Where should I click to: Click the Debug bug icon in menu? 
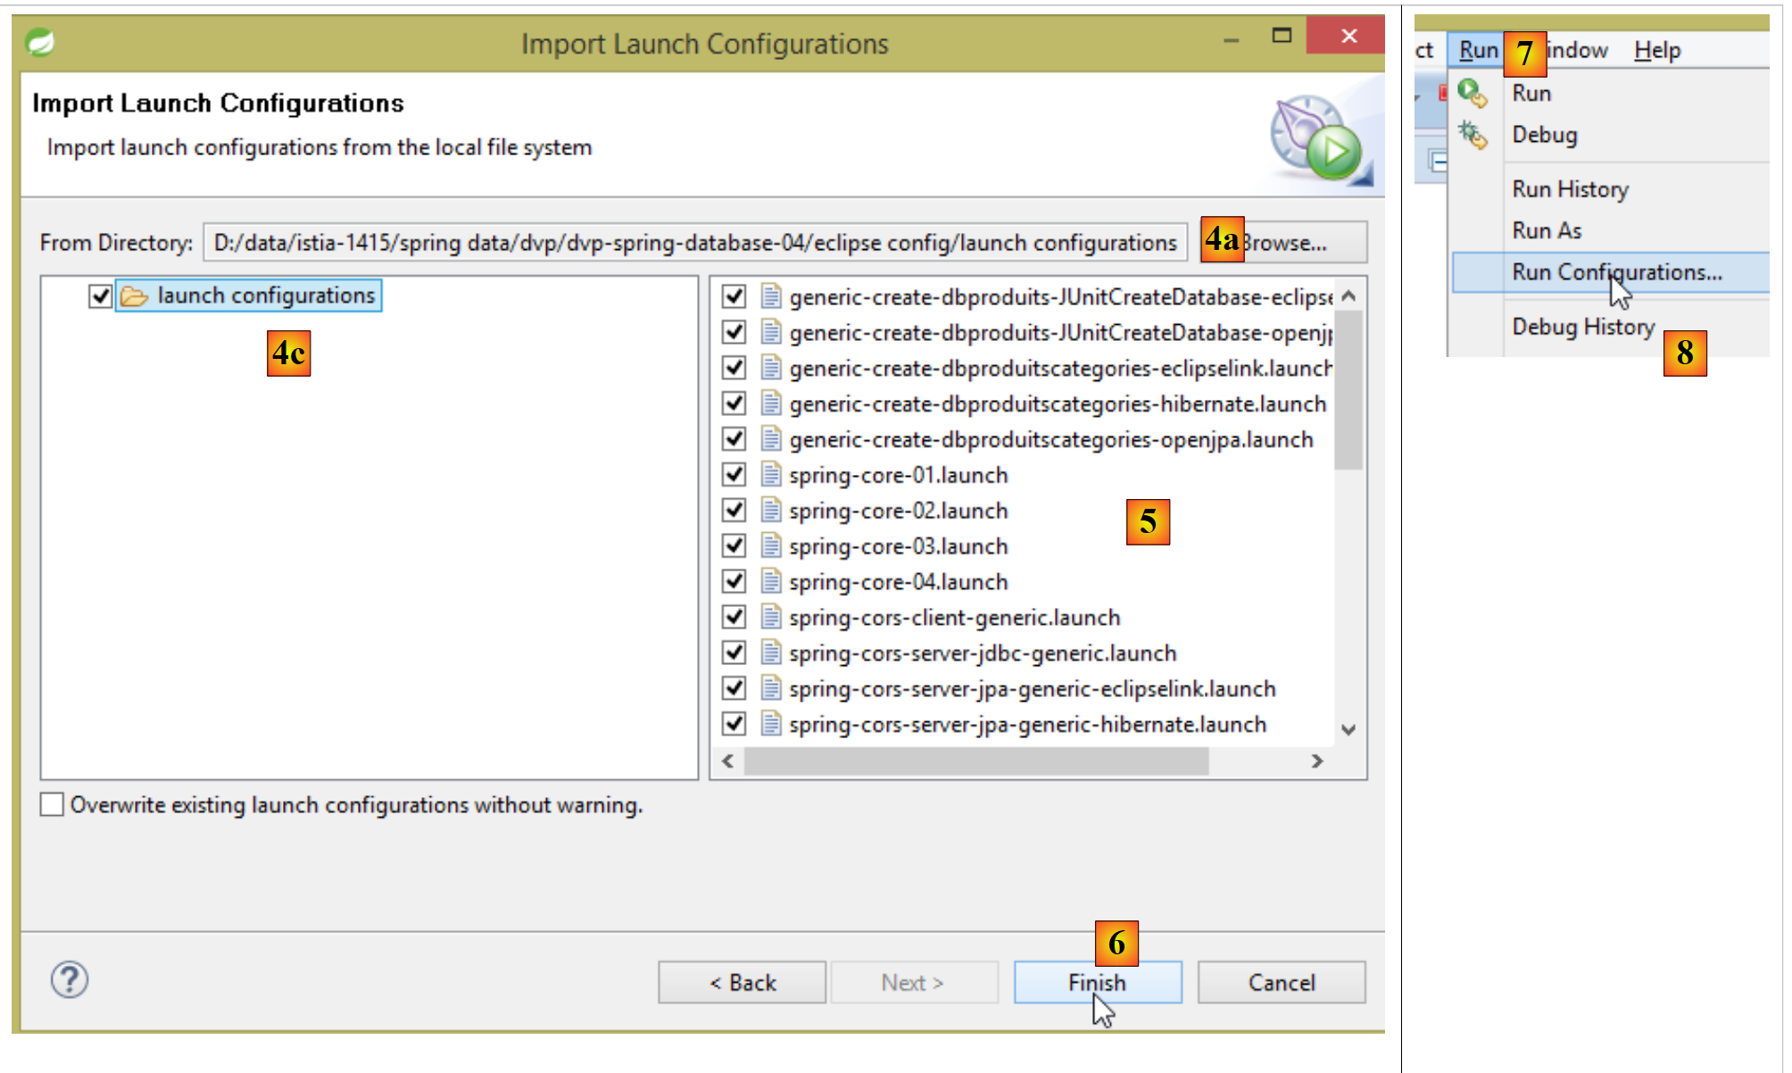(x=1472, y=135)
